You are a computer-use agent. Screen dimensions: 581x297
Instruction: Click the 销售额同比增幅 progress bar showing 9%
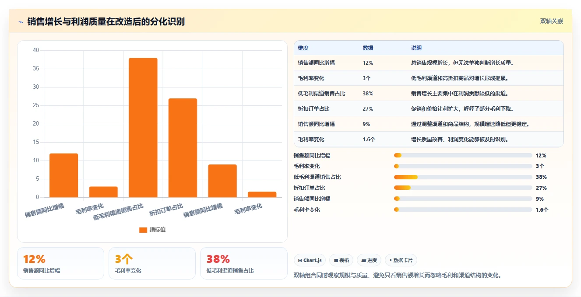tap(463, 199)
